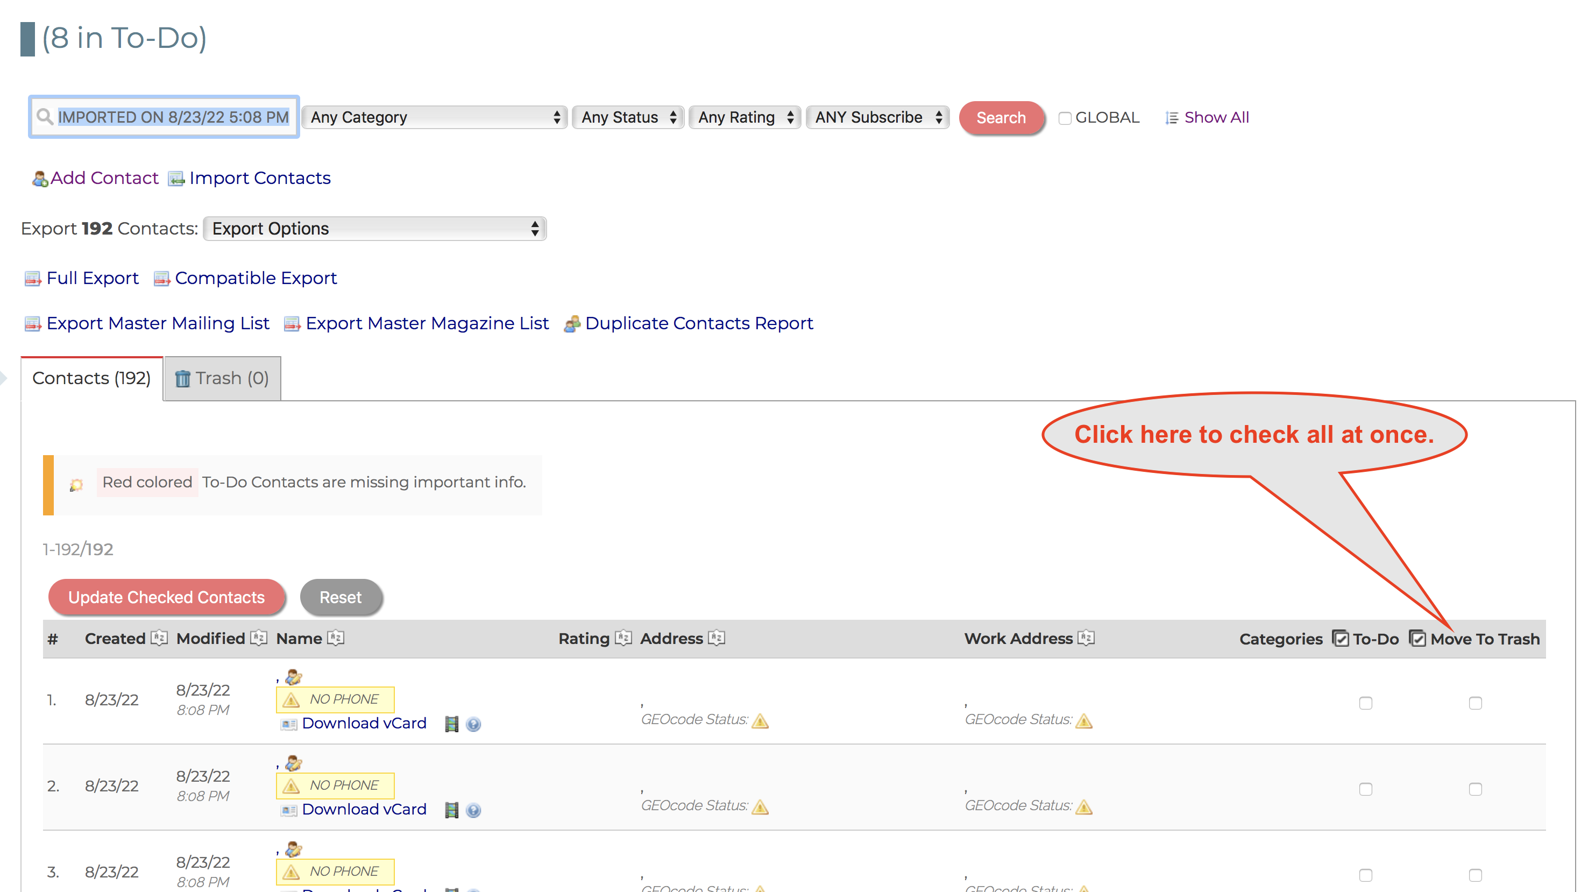Click the help question mark icon in row 1
This screenshot has width=1588, height=892.
click(472, 724)
